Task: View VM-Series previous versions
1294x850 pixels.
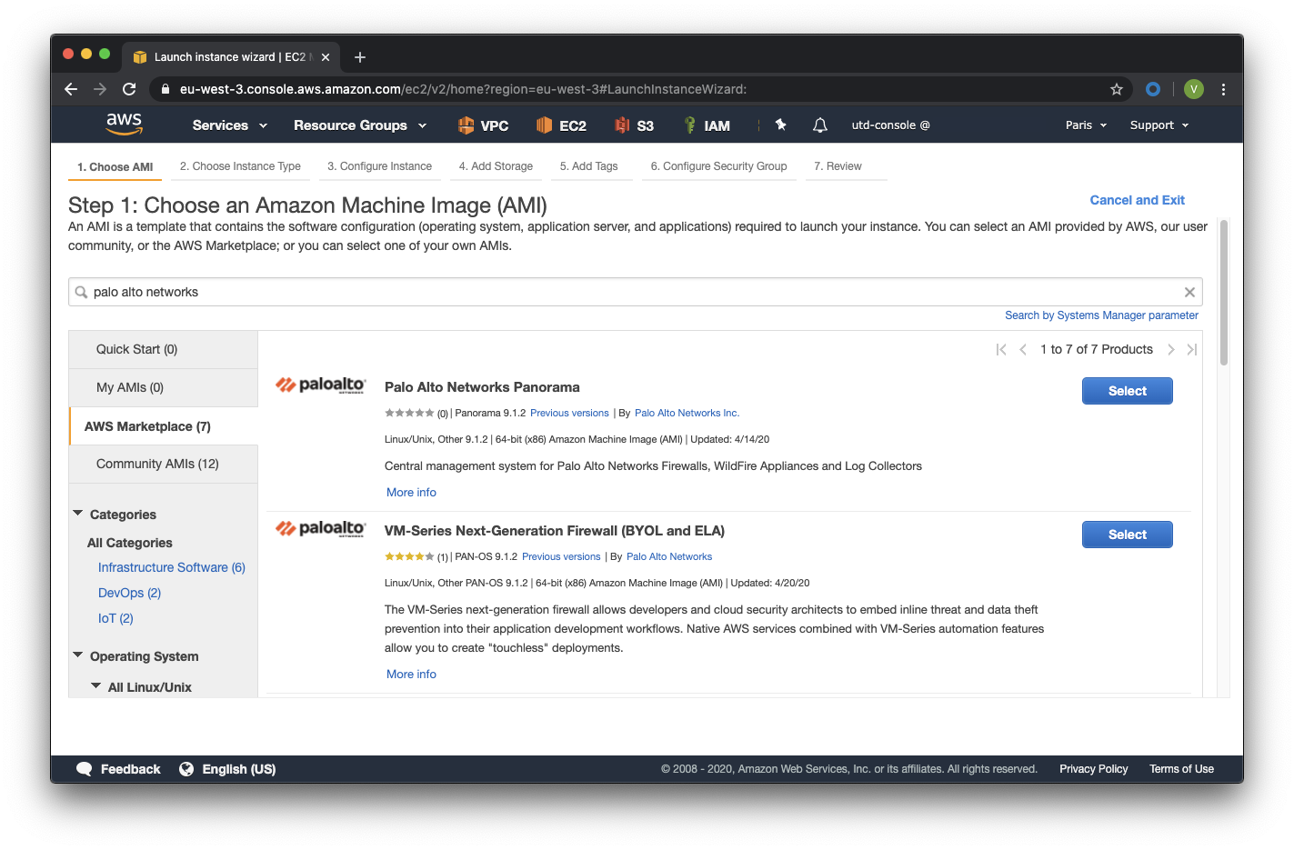Action: [561, 556]
